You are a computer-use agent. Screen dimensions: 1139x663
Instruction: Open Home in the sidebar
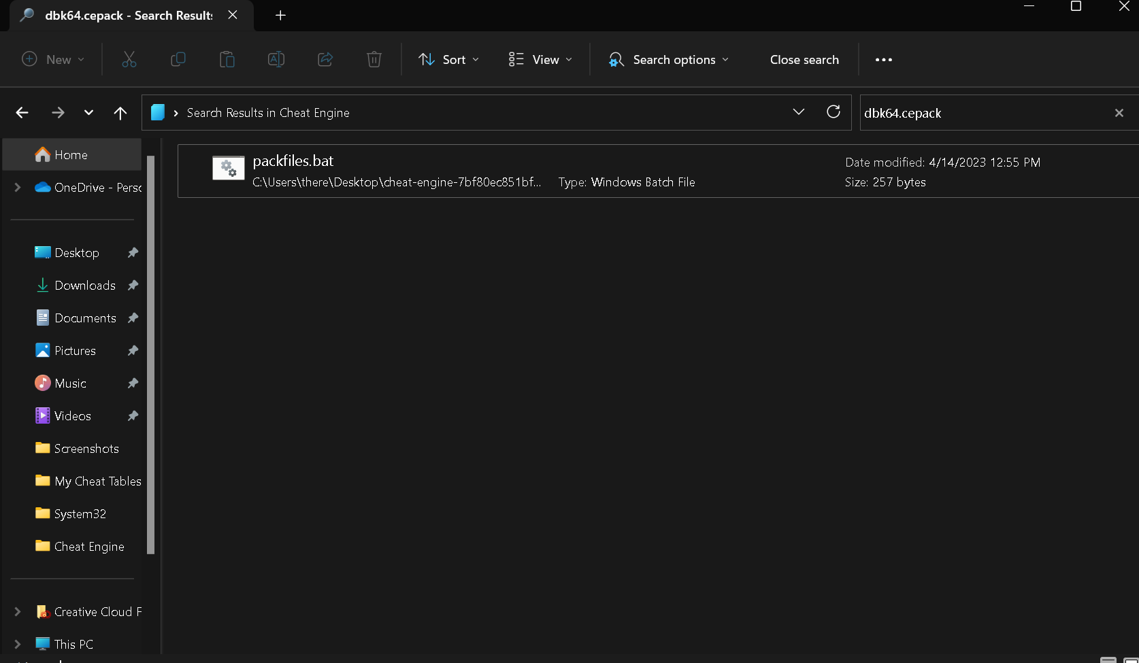(x=72, y=155)
